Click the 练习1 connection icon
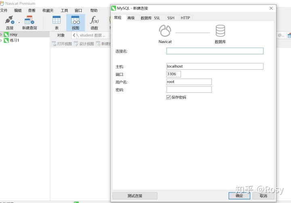The width and height of the screenshot is (291, 203). [6, 41]
